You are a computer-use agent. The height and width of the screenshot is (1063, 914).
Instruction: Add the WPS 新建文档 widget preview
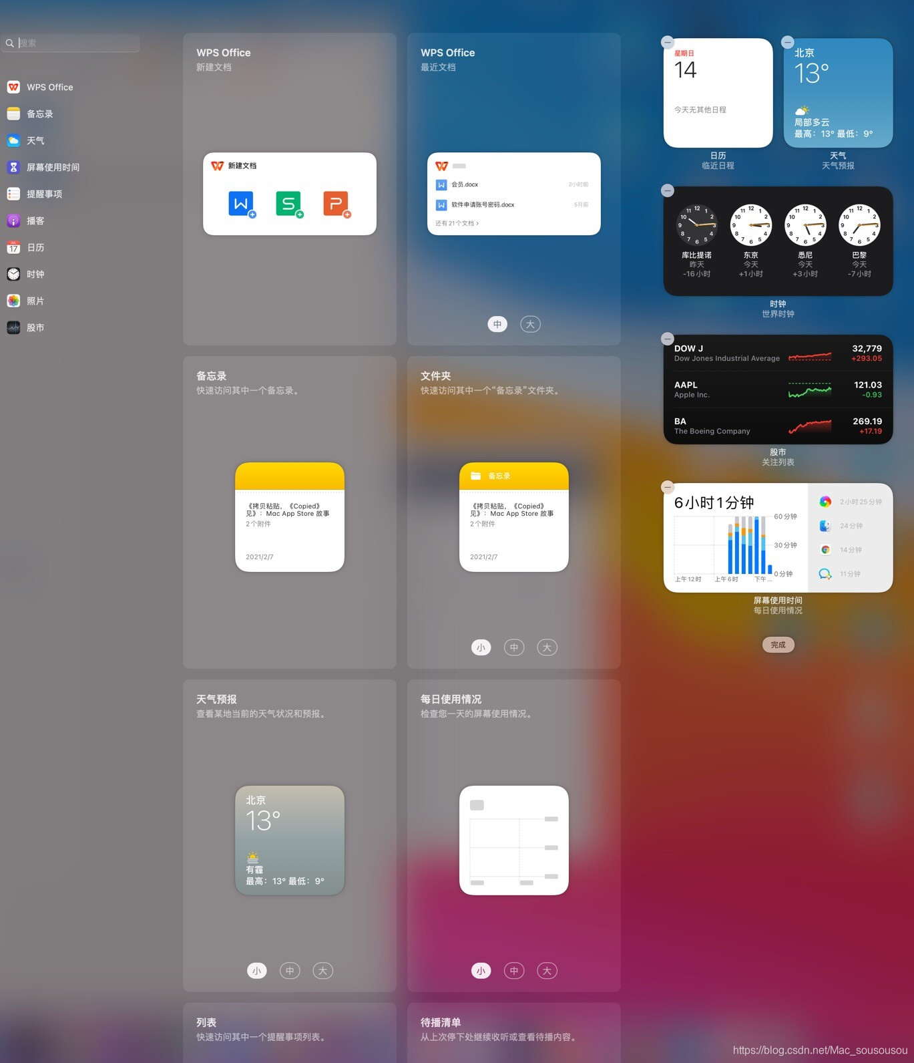point(290,194)
